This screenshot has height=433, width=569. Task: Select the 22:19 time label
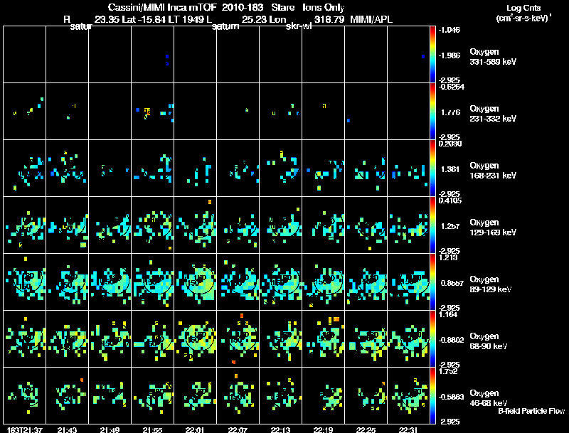(x=323, y=429)
